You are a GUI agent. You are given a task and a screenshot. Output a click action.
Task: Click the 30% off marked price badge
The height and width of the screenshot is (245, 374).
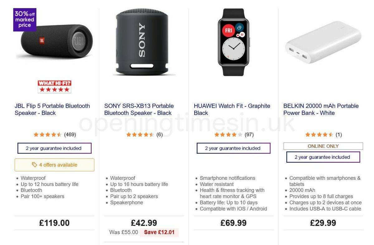click(x=25, y=20)
